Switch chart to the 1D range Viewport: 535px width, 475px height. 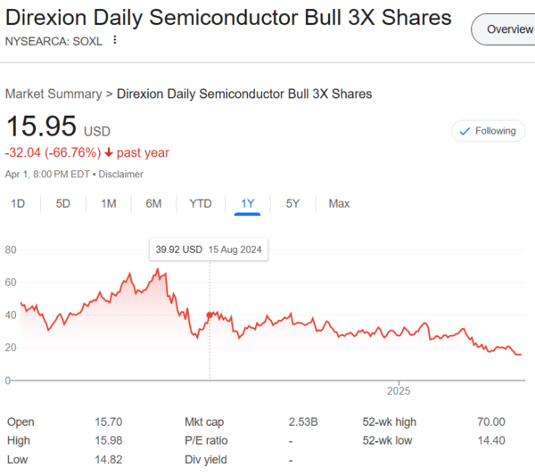pos(18,203)
